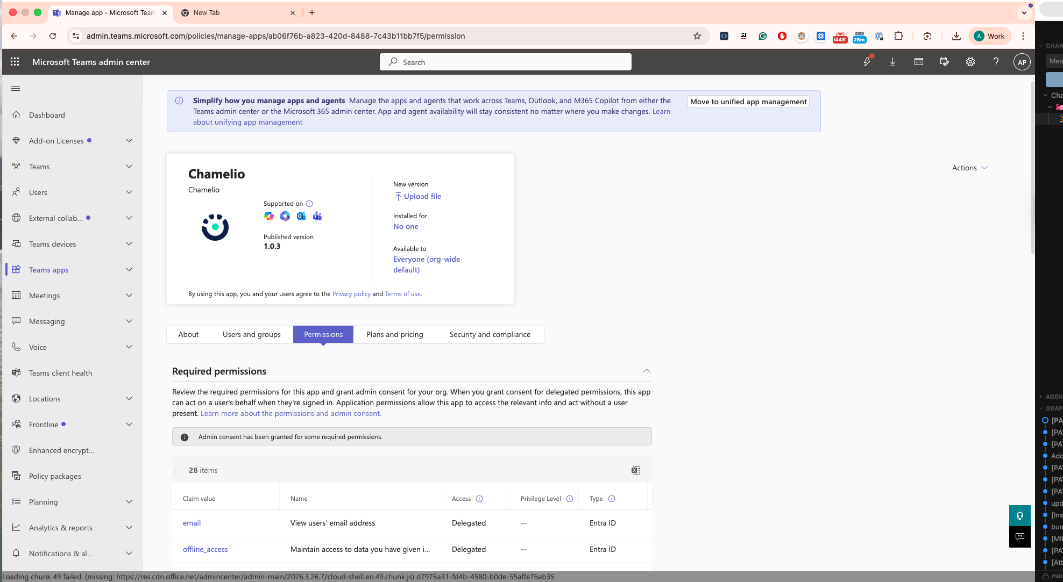
Task: Go to Dashboard in the left navigation
Action: (x=47, y=115)
